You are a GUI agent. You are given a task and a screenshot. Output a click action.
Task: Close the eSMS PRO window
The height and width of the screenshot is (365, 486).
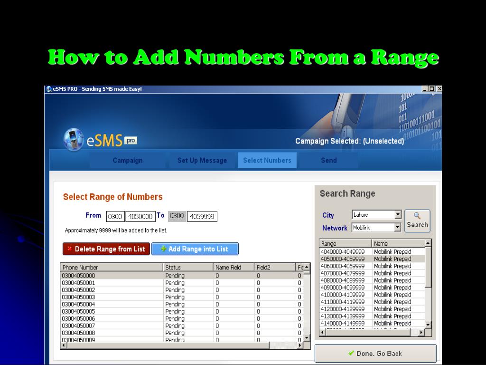[439, 89]
